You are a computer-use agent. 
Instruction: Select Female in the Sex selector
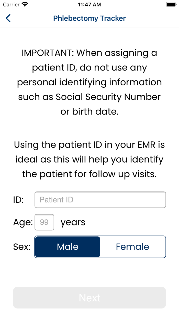click(132, 247)
